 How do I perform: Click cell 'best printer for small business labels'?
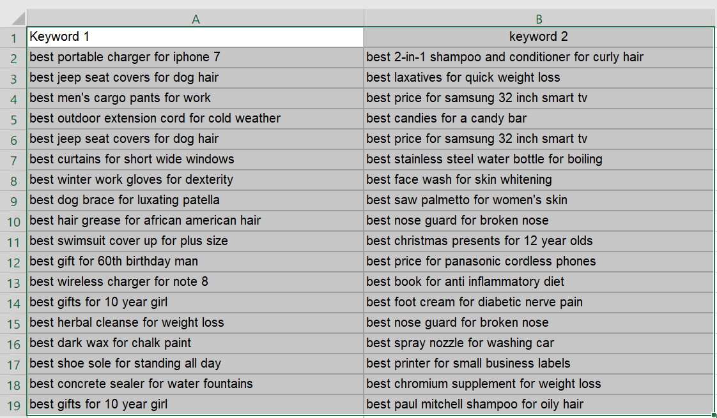click(x=539, y=364)
